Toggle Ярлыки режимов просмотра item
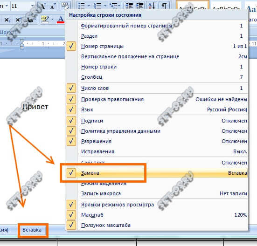Image resolution: width=257 pixels, height=246 pixels. (157, 205)
